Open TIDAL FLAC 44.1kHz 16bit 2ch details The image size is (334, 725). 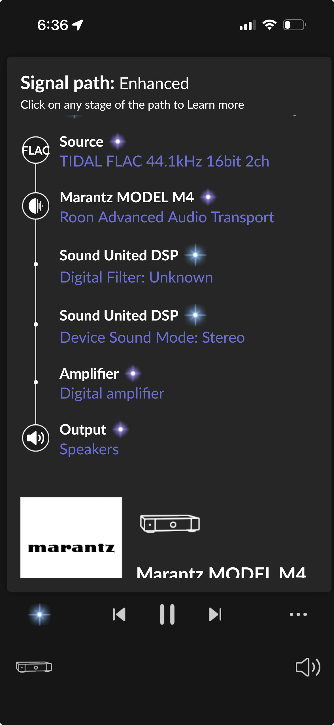[x=164, y=161]
